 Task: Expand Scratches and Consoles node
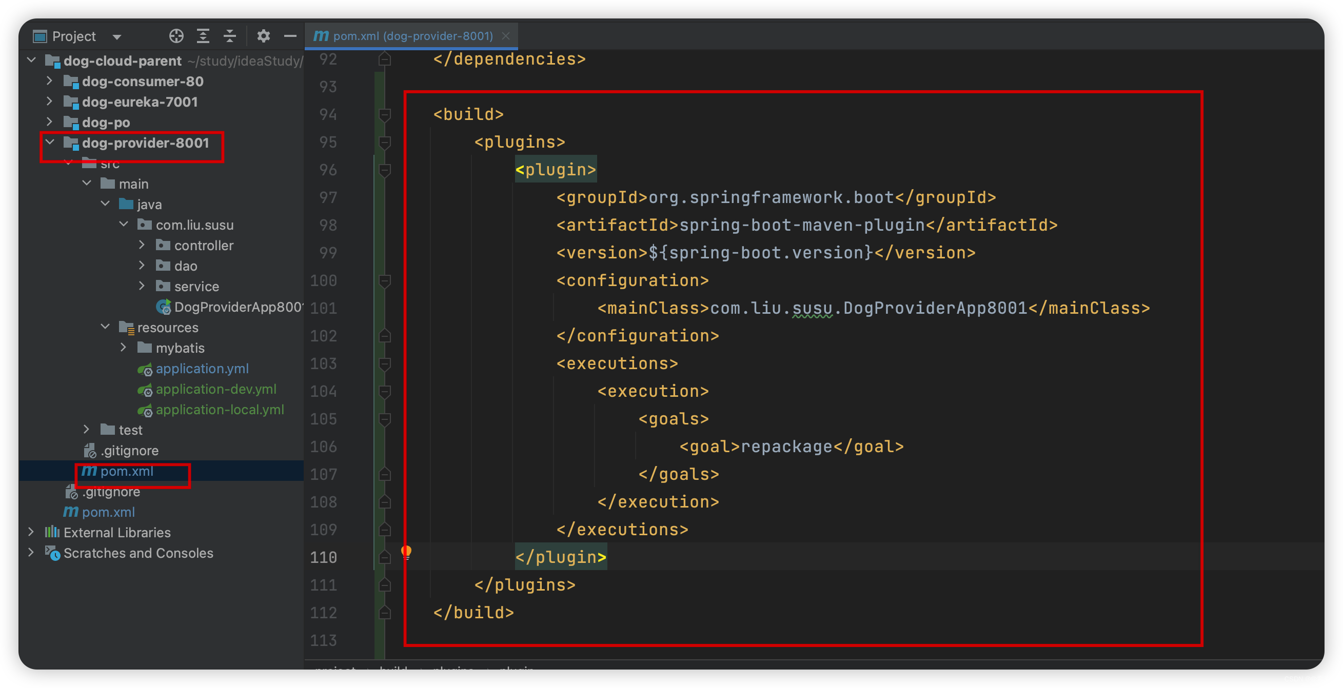point(31,553)
